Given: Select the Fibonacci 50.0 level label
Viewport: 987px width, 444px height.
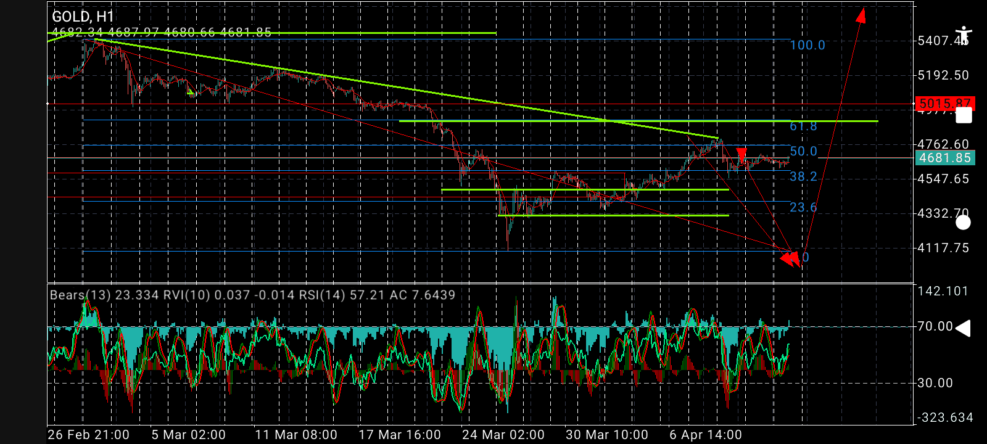Looking at the screenshot, I should click(803, 151).
